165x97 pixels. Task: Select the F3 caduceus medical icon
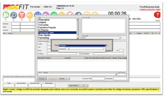(22, 15)
